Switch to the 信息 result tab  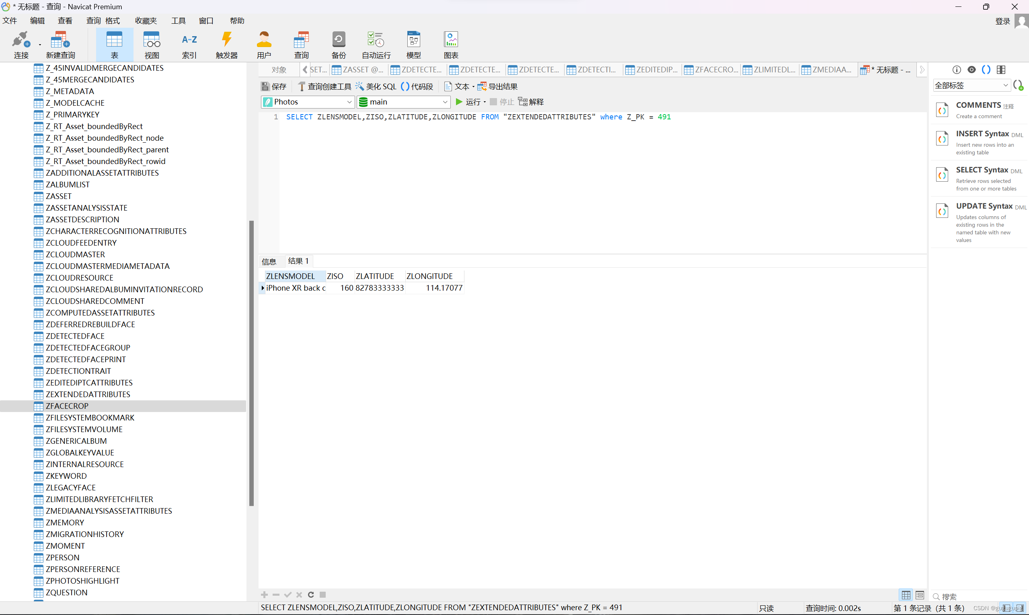(x=269, y=262)
